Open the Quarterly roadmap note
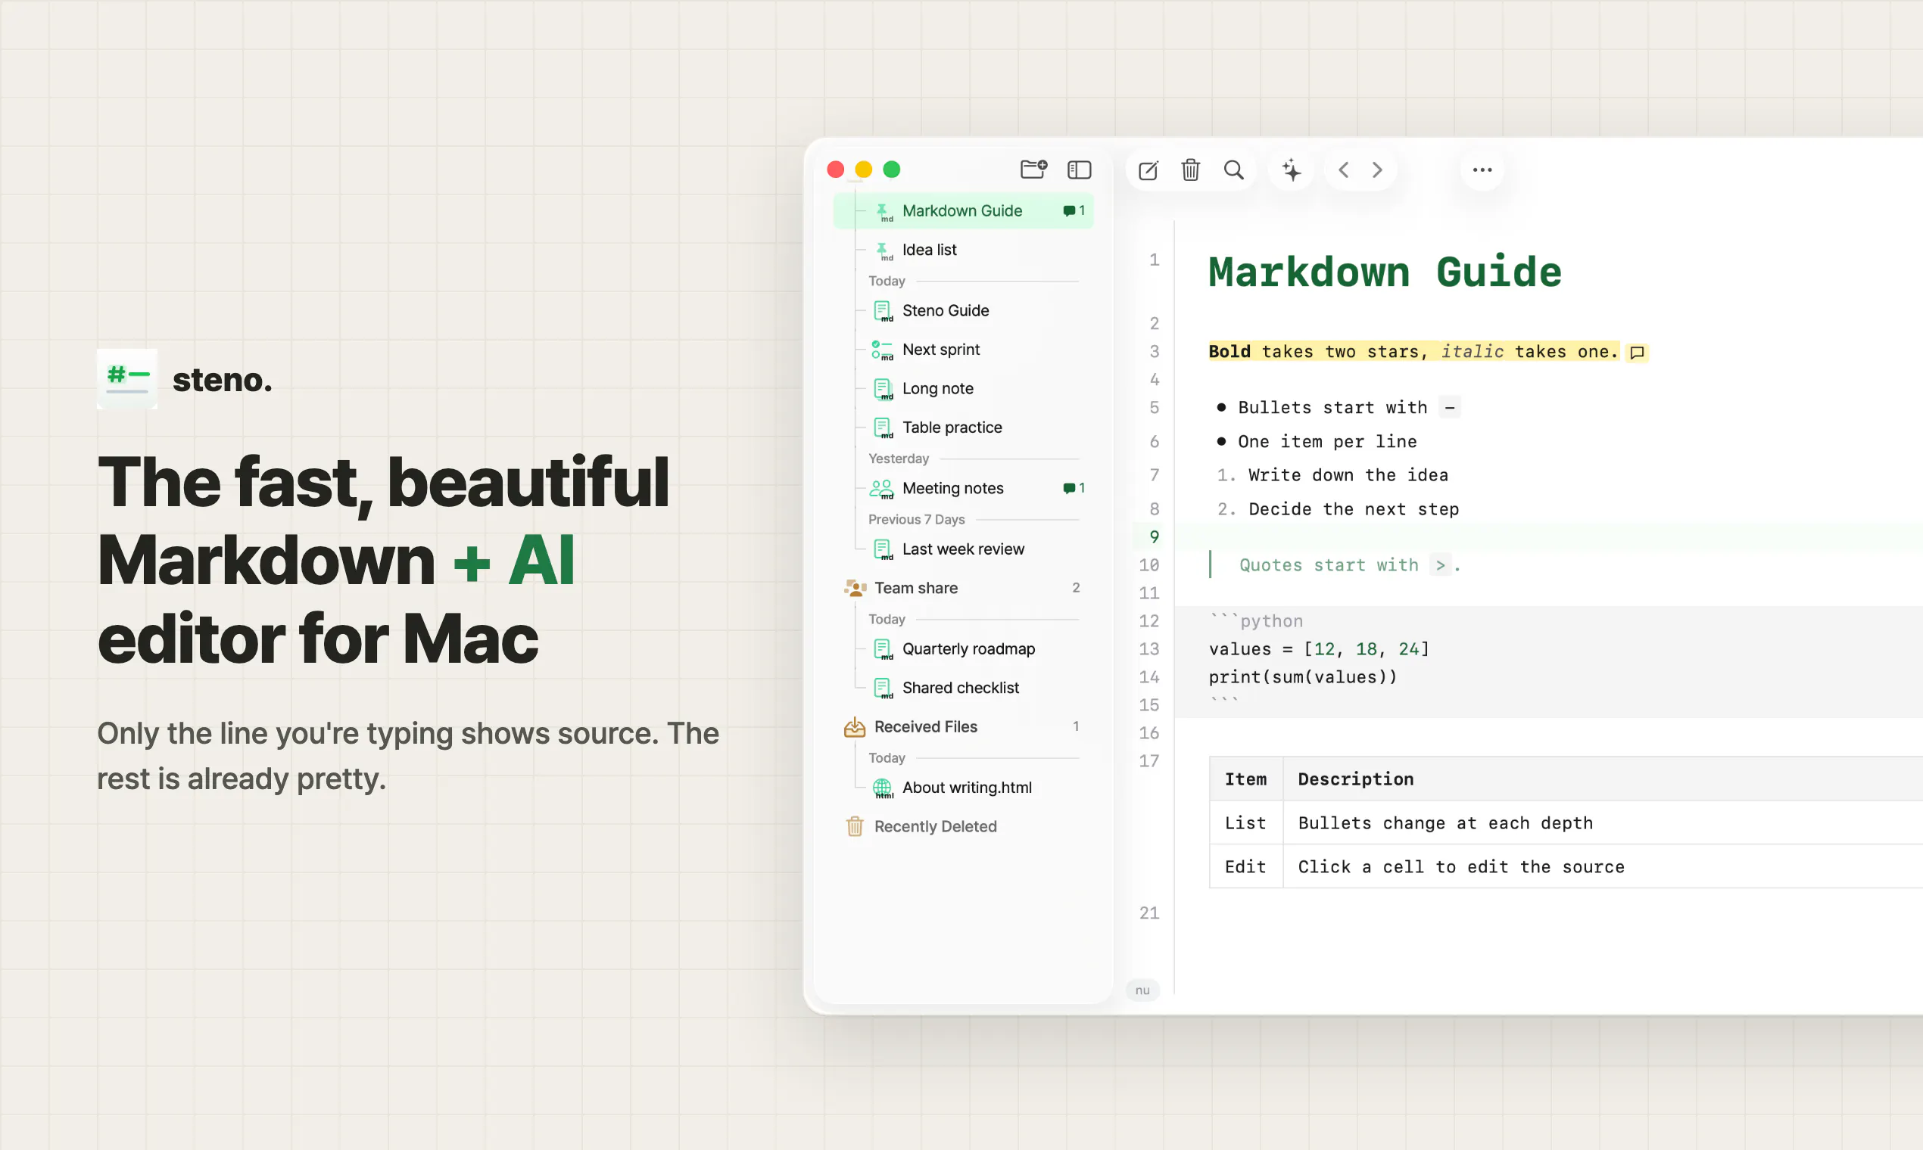Viewport: 1923px width, 1150px height. [963, 648]
